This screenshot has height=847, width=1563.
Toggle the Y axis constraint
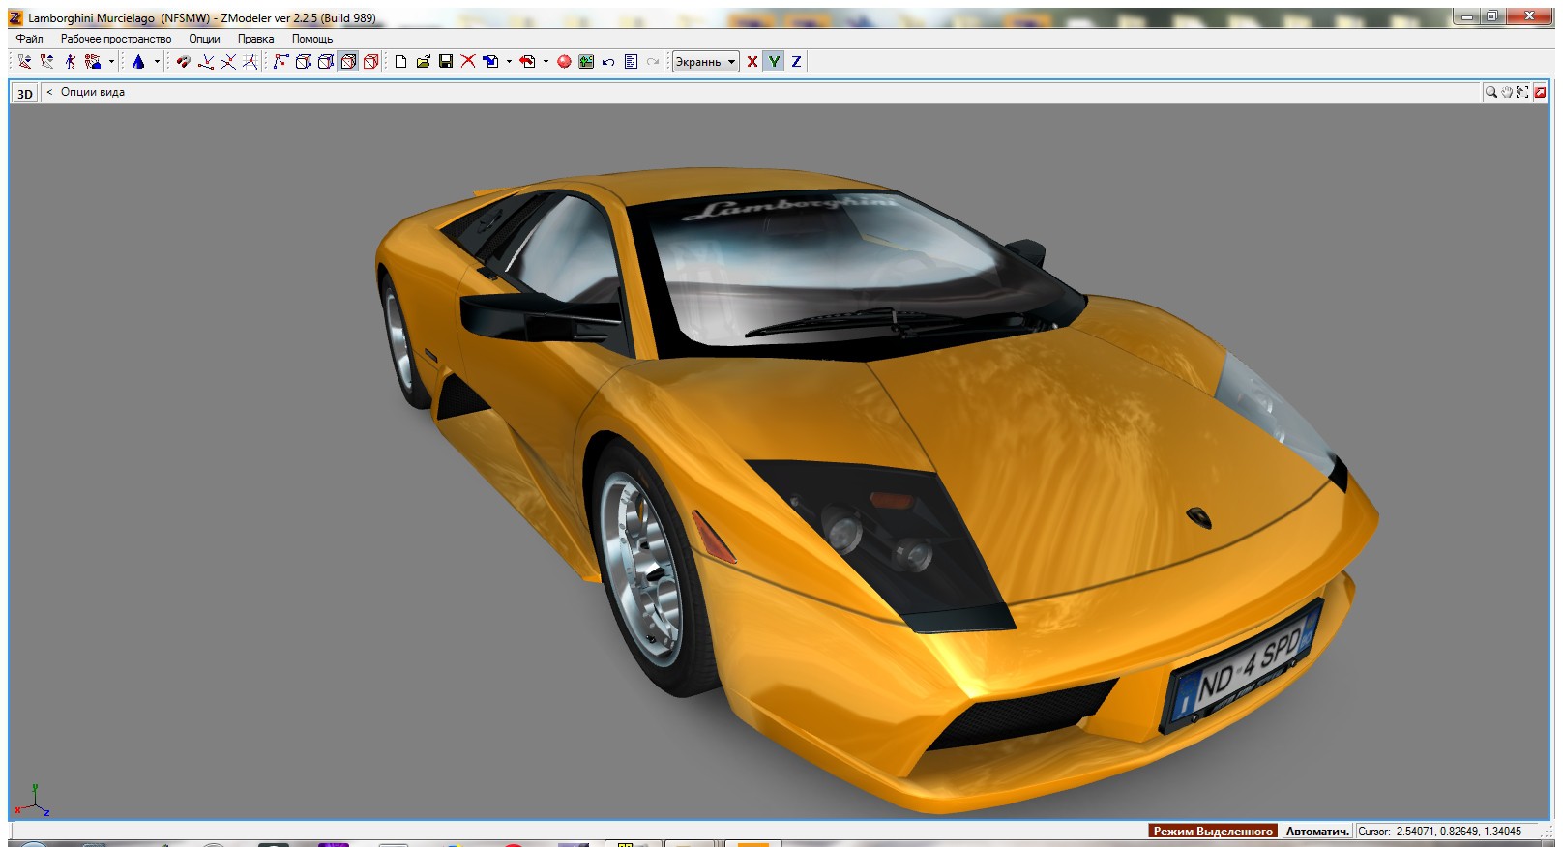pos(774,61)
